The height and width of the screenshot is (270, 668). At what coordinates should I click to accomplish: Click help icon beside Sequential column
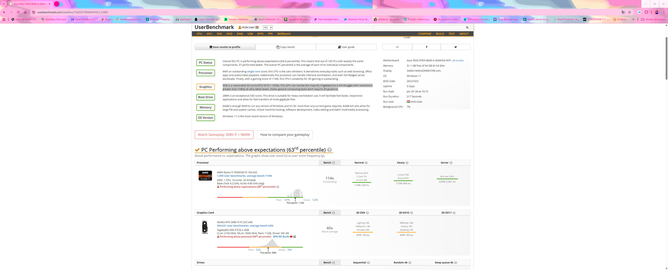tap(368, 263)
